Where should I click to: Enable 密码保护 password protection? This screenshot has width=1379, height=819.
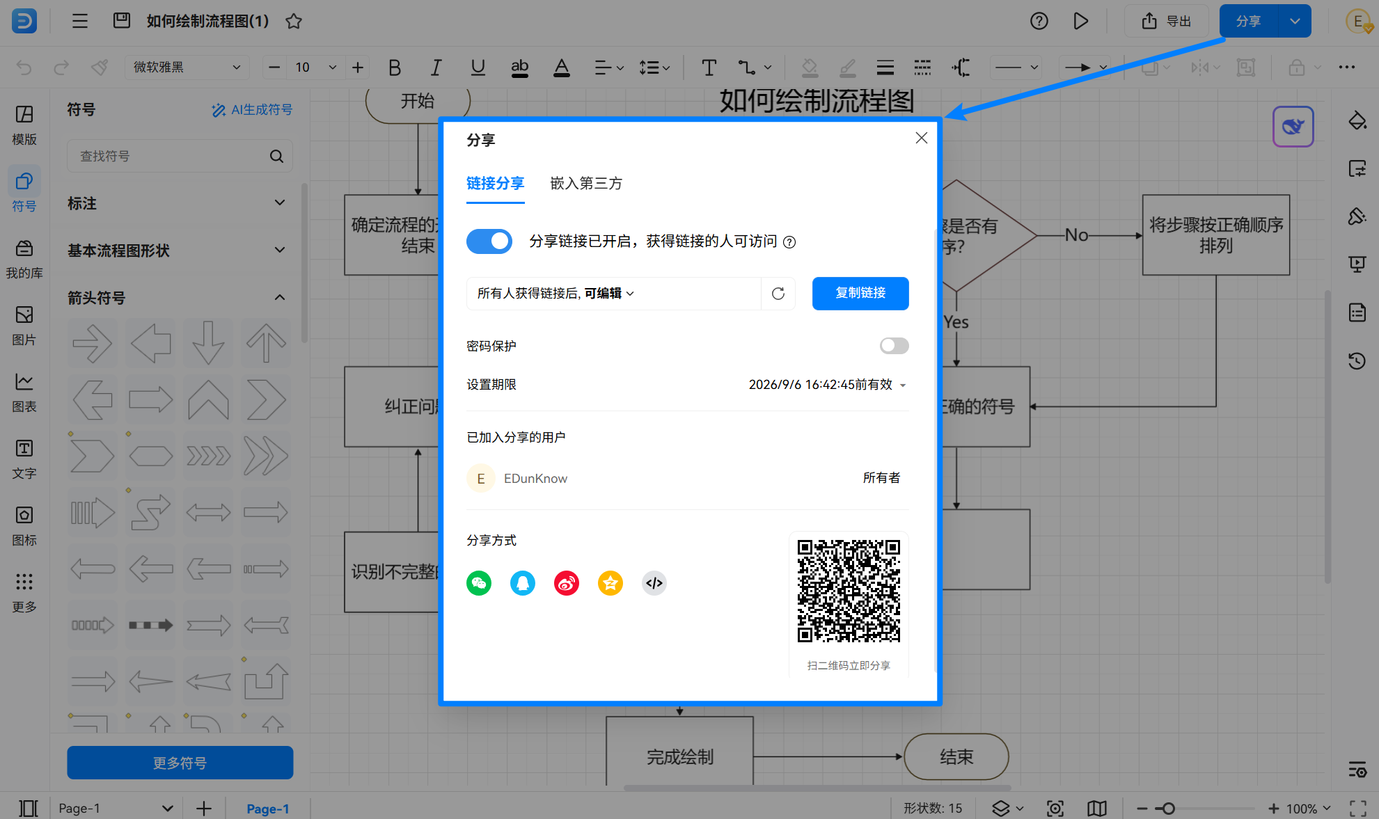(894, 346)
